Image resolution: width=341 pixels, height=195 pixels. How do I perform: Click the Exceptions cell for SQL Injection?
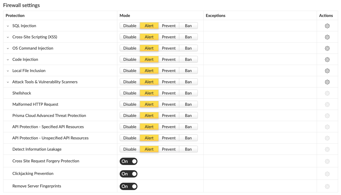point(260,26)
